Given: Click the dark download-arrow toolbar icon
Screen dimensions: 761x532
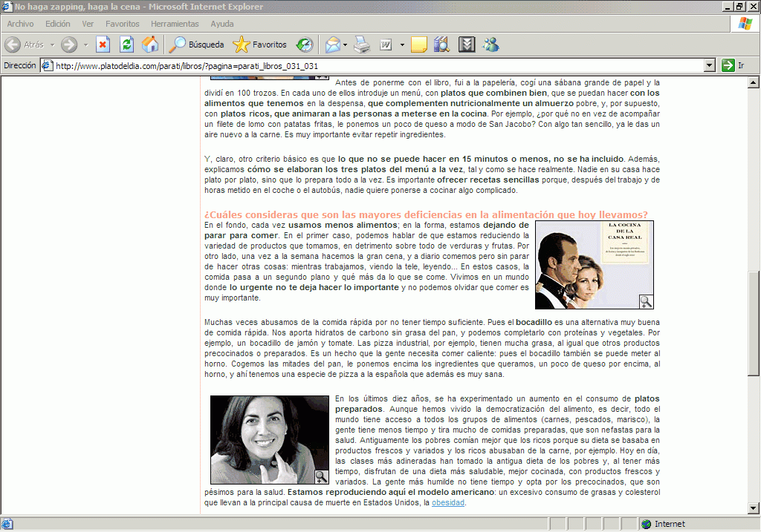Looking at the screenshot, I should 467,45.
